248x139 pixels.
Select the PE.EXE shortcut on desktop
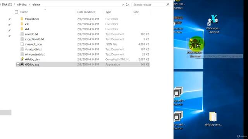(179, 5)
